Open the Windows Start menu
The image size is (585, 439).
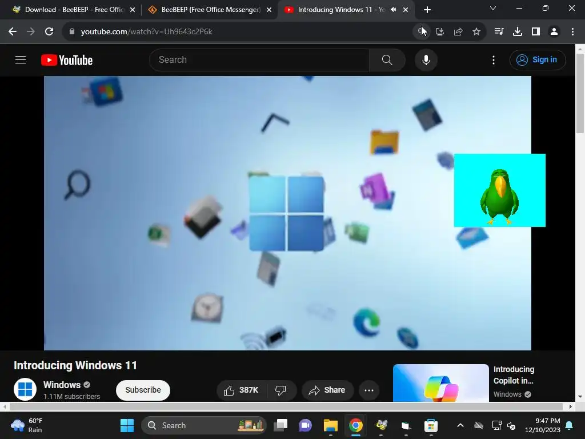coord(127,425)
